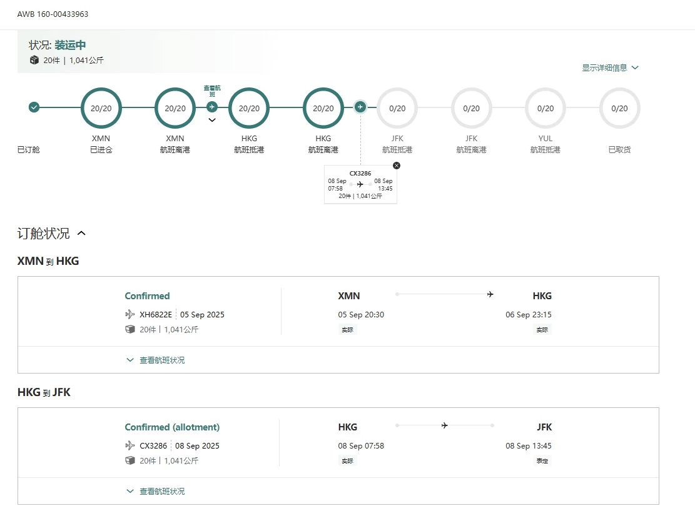Viewport: 695px width, 506px height.
Task: Click the aircraft icon beside flight CX3286 booking
Action: click(x=130, y=445)
